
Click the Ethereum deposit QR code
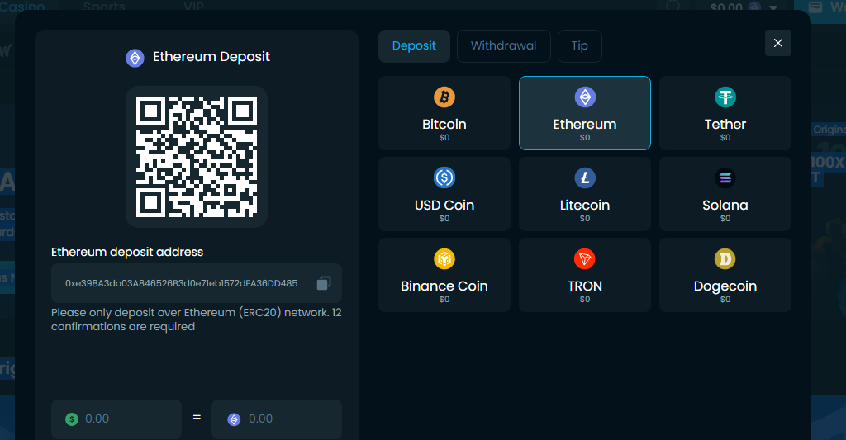coord(197,156)
